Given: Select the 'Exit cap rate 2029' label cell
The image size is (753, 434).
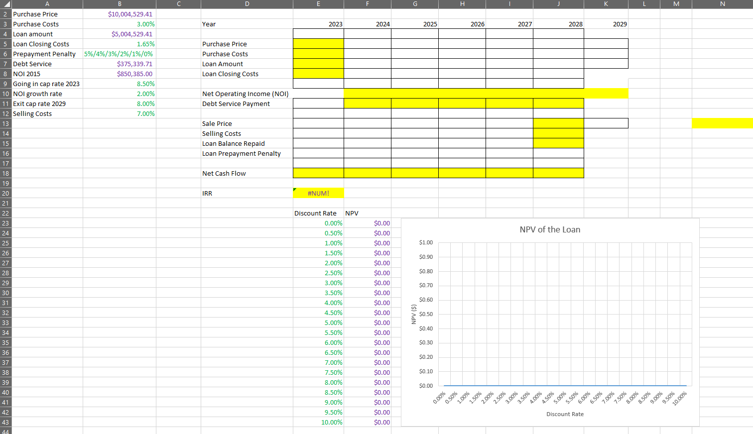Looking at the screenshot, I should click(47, 104).
